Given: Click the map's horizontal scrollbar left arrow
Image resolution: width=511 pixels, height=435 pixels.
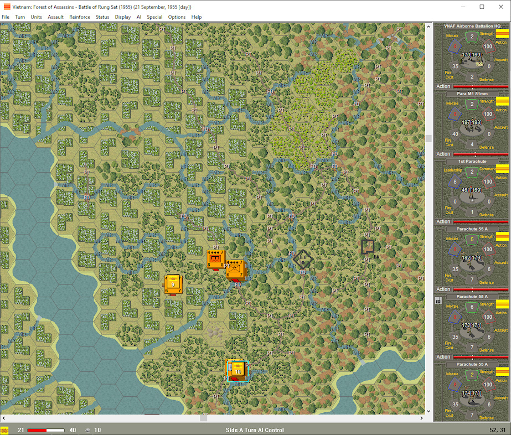Looking at the screenshot, I should tap(3, 418).
